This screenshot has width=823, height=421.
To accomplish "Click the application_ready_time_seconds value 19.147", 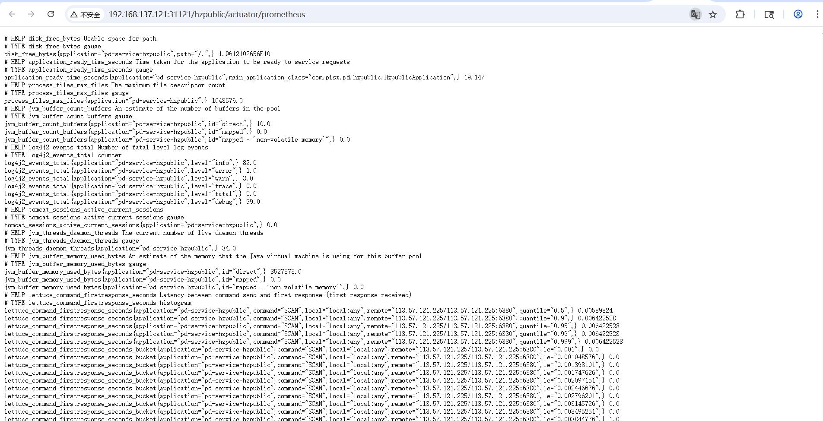I will [x=474, y=77].
